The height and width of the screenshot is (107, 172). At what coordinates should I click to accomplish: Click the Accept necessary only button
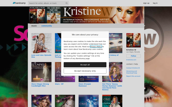85,71
